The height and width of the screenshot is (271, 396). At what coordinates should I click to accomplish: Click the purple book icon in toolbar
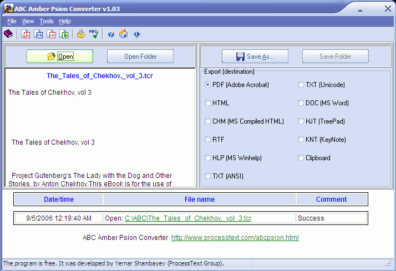click(8, 34)
